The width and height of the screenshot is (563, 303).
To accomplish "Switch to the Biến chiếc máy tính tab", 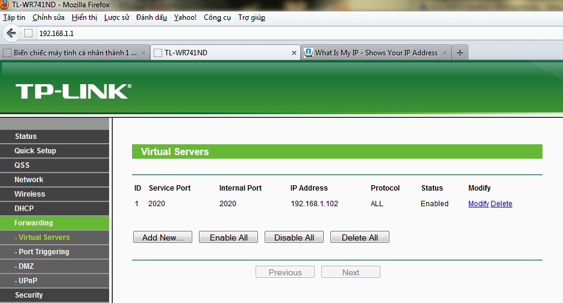I will point(75,53).
